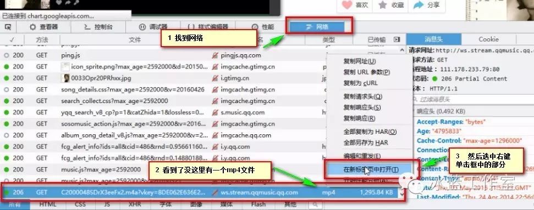Click the 分享 share arrow icon
This screenshot has height=210, width=534.
coord(418,5)
